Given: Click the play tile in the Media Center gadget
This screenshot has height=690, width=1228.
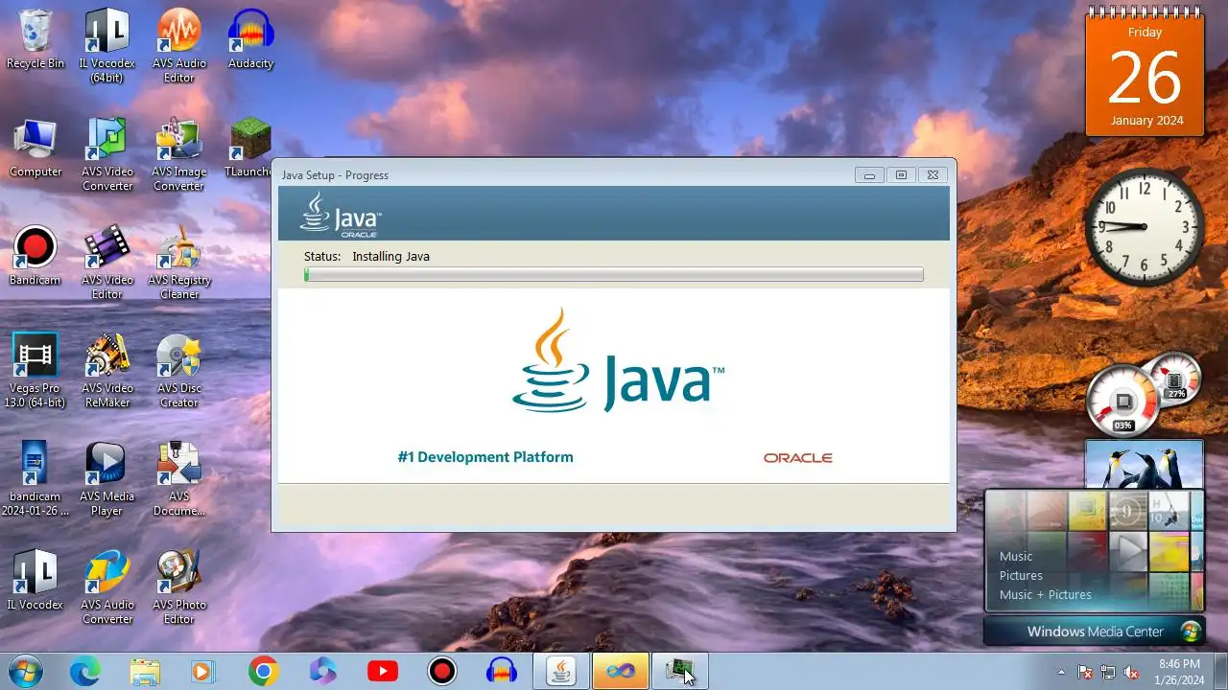Looking at the screenshot, I should (x=1128, y=550).
